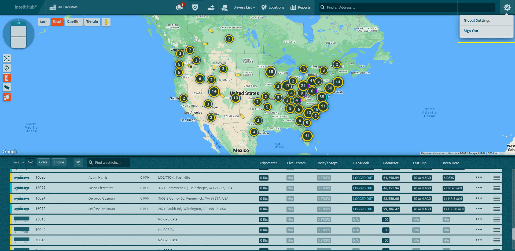Click the speeding driver icon
515x251 pixels.
(224, 7)
